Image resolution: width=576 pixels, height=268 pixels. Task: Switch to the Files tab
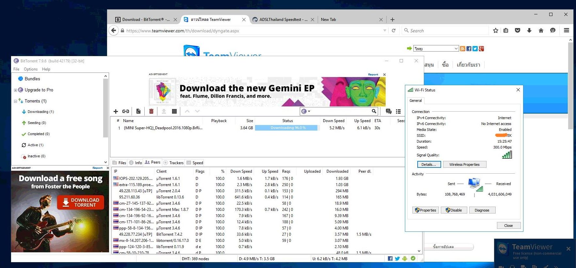tap(119, 163)
